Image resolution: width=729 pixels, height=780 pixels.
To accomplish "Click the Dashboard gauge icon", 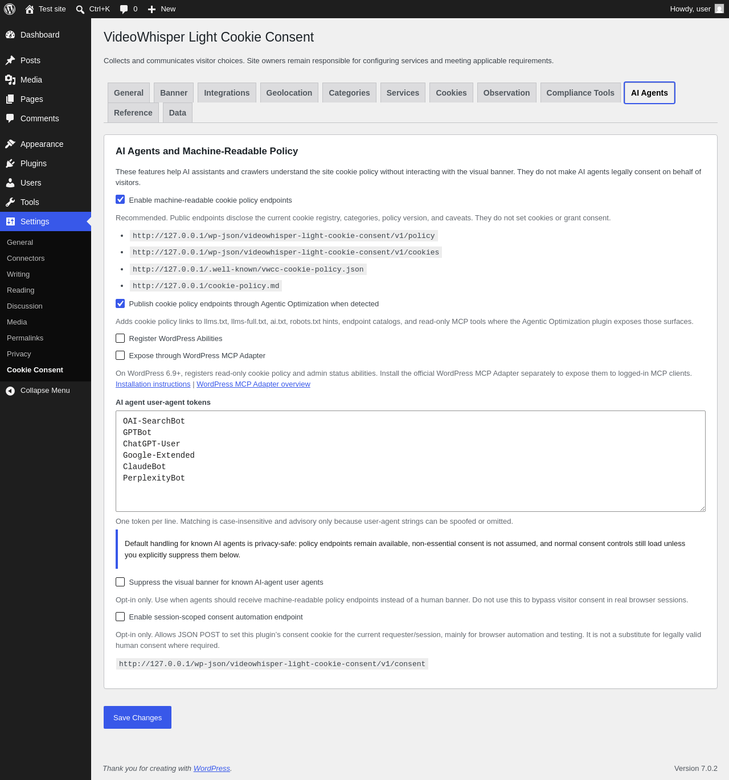I will (x=10, y=35).
